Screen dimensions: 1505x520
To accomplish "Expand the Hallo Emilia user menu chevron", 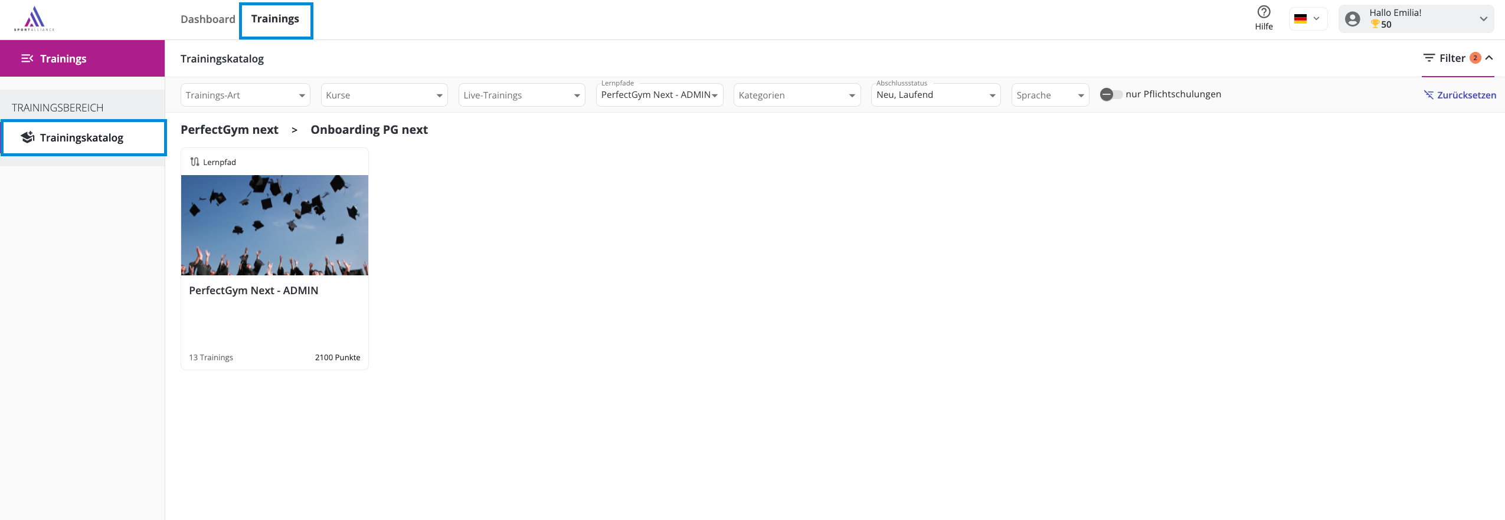I will [1483, 19].
